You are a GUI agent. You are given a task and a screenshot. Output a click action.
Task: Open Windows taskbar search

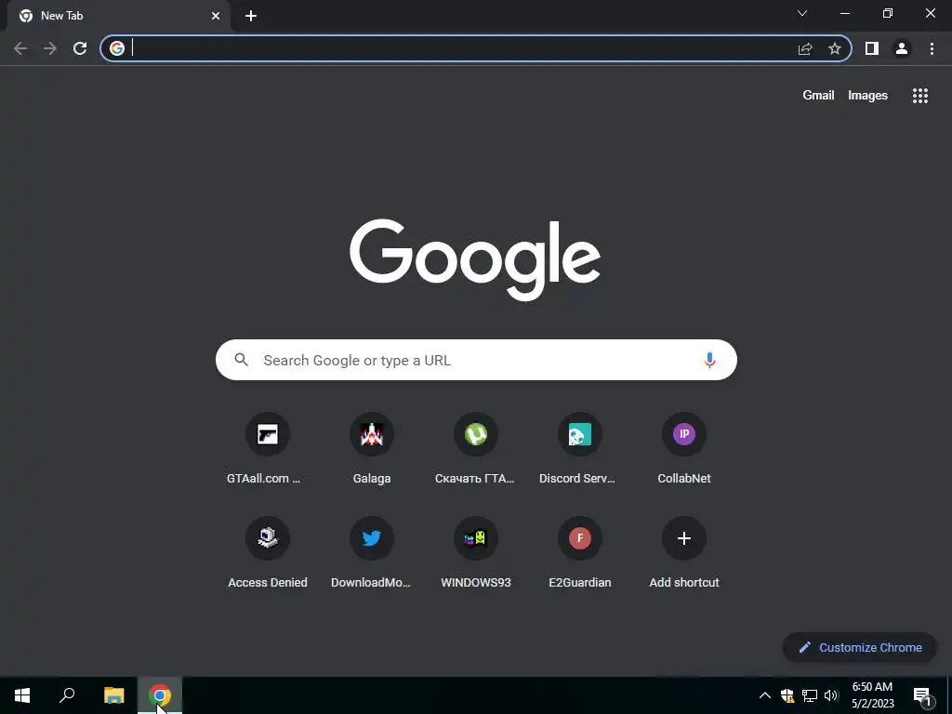(67, 695)
